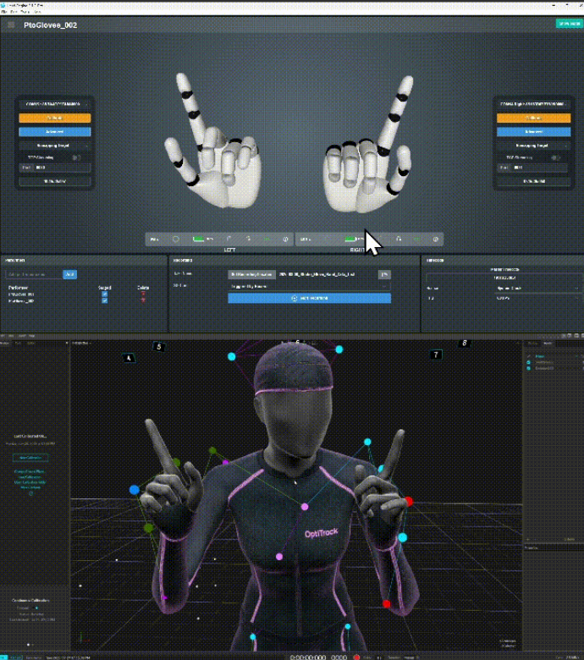Click the left glove orange Calibrate button
This screenshot has width=584, height=660.
(55, 118)
